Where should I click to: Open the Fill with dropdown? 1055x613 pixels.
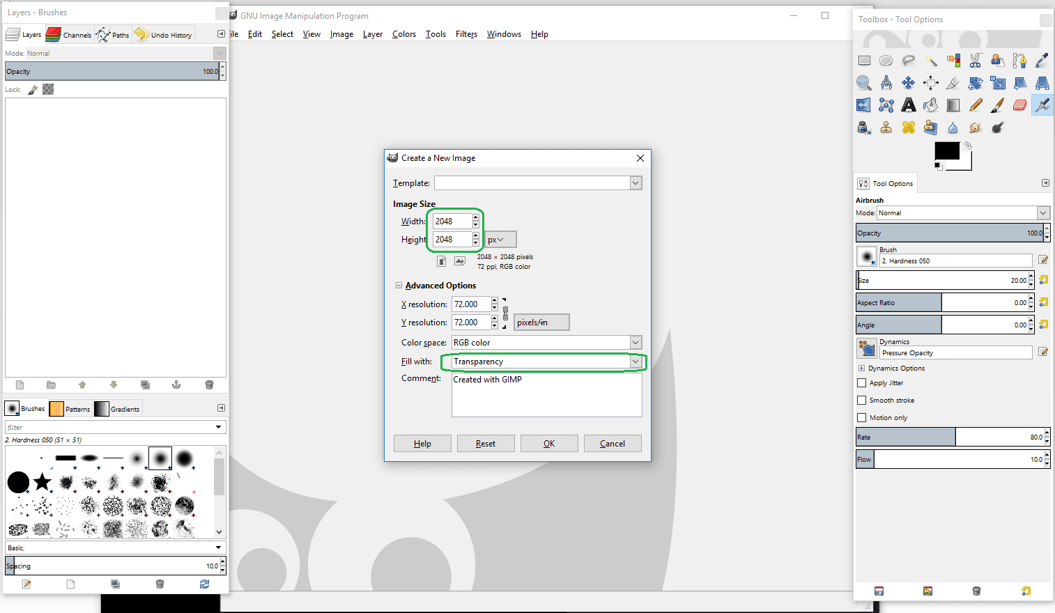635,362
